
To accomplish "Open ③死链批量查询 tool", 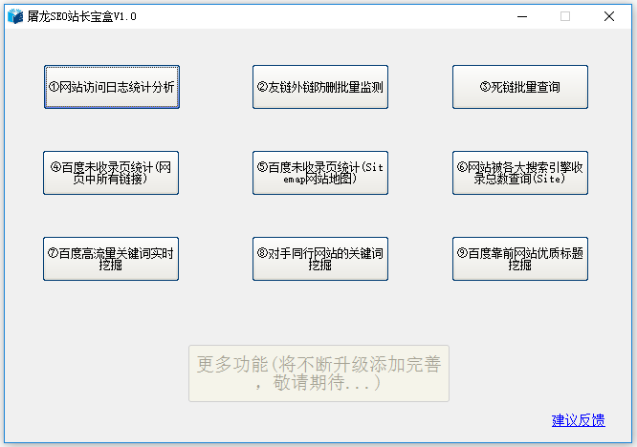I will point(520,87).
